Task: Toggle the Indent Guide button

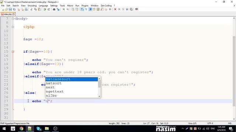Action: click(x=90, y=9)
